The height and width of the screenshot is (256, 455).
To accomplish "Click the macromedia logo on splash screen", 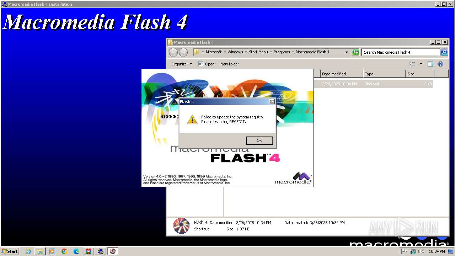I will 294,178.
